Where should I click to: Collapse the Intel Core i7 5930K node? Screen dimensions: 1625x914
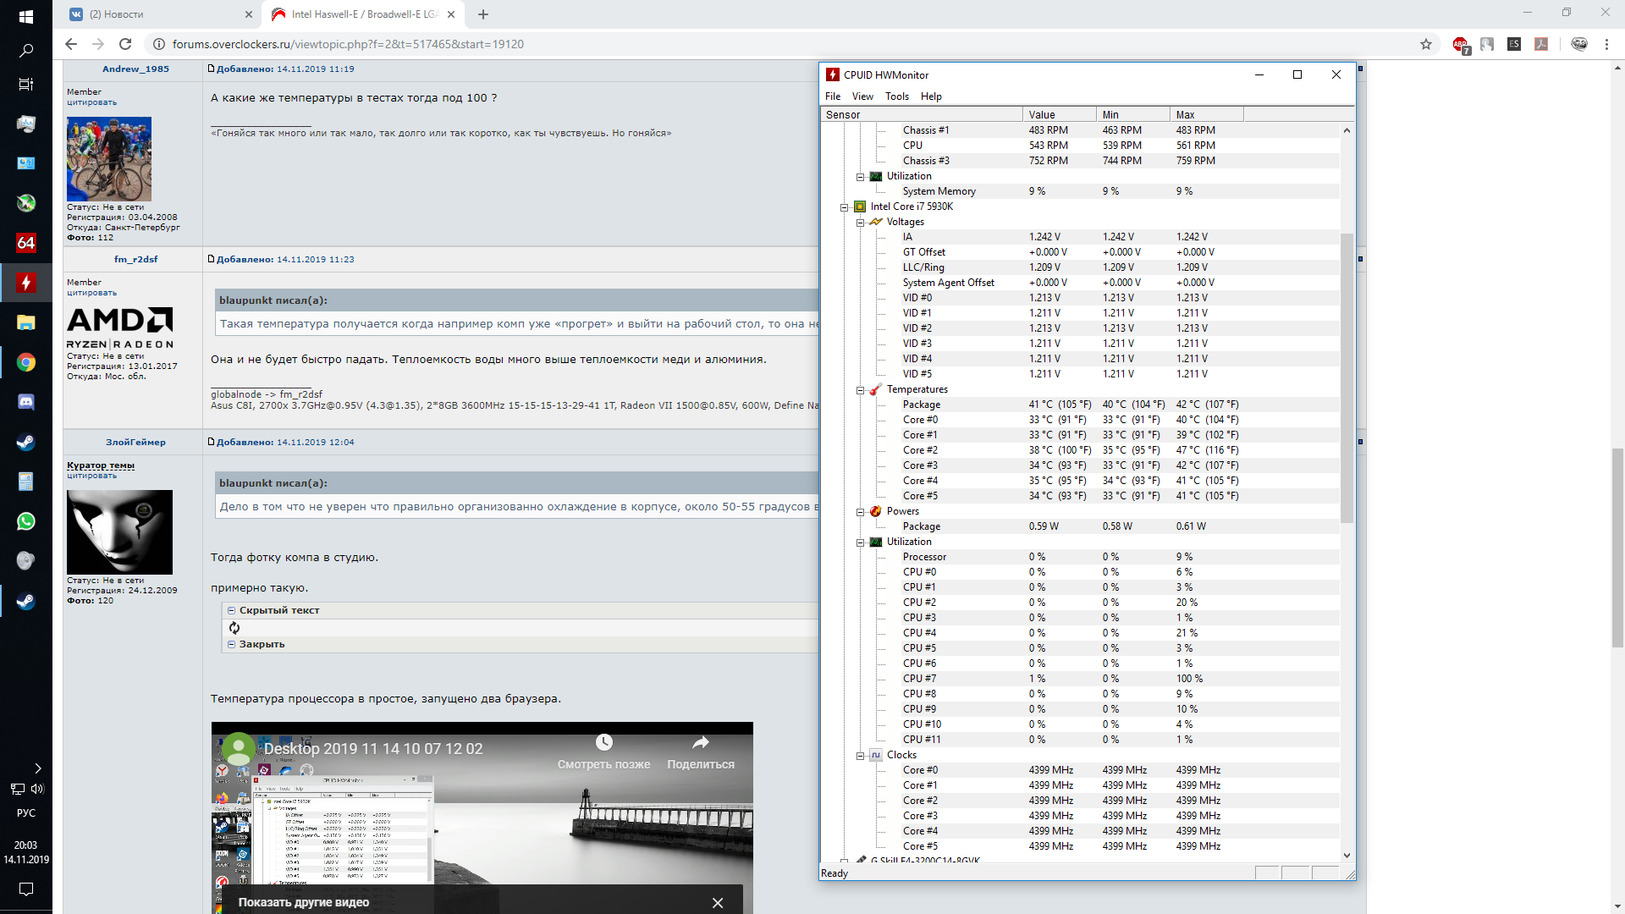[x=844, y=207]
